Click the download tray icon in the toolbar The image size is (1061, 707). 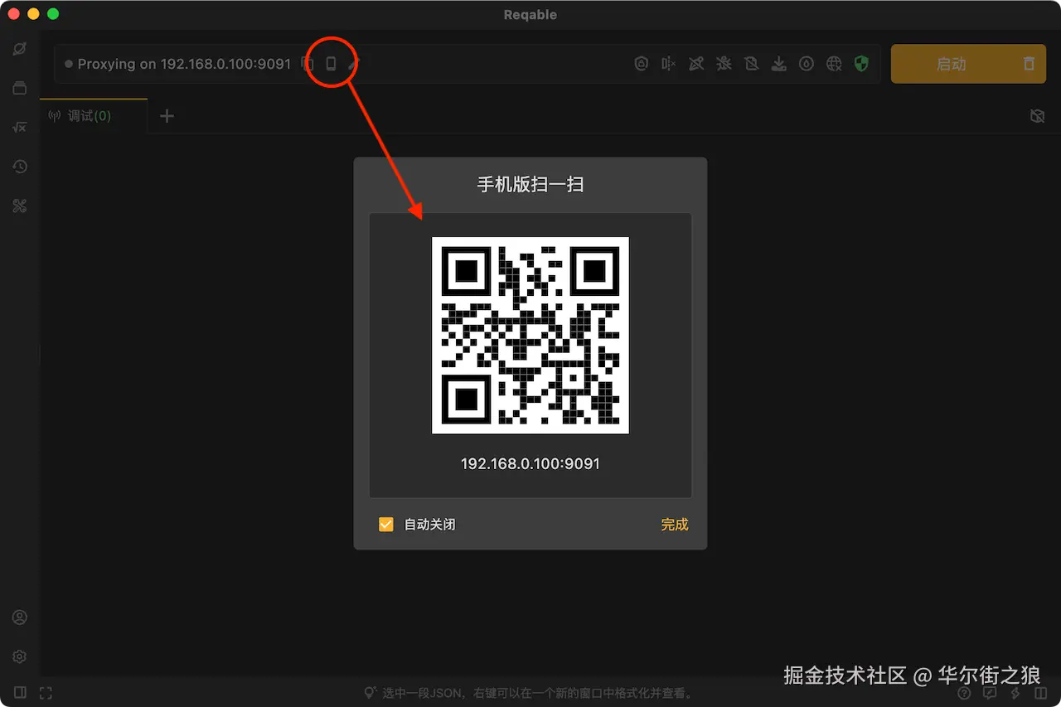click(778, 64)
